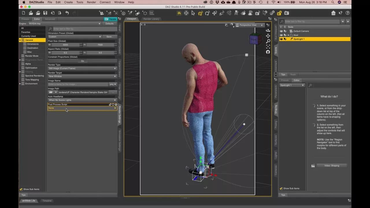Viewport: 370px width, 208px height.
Task: Open the Perspective View camera dropdown
Action: tap(250, 25)
